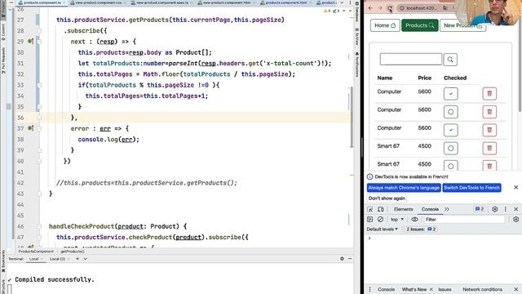The width and height of the screenshot is (522, 294).
Task: Create a live expression with eye icon
Action: pyautogui.click(x=414, y=220)
